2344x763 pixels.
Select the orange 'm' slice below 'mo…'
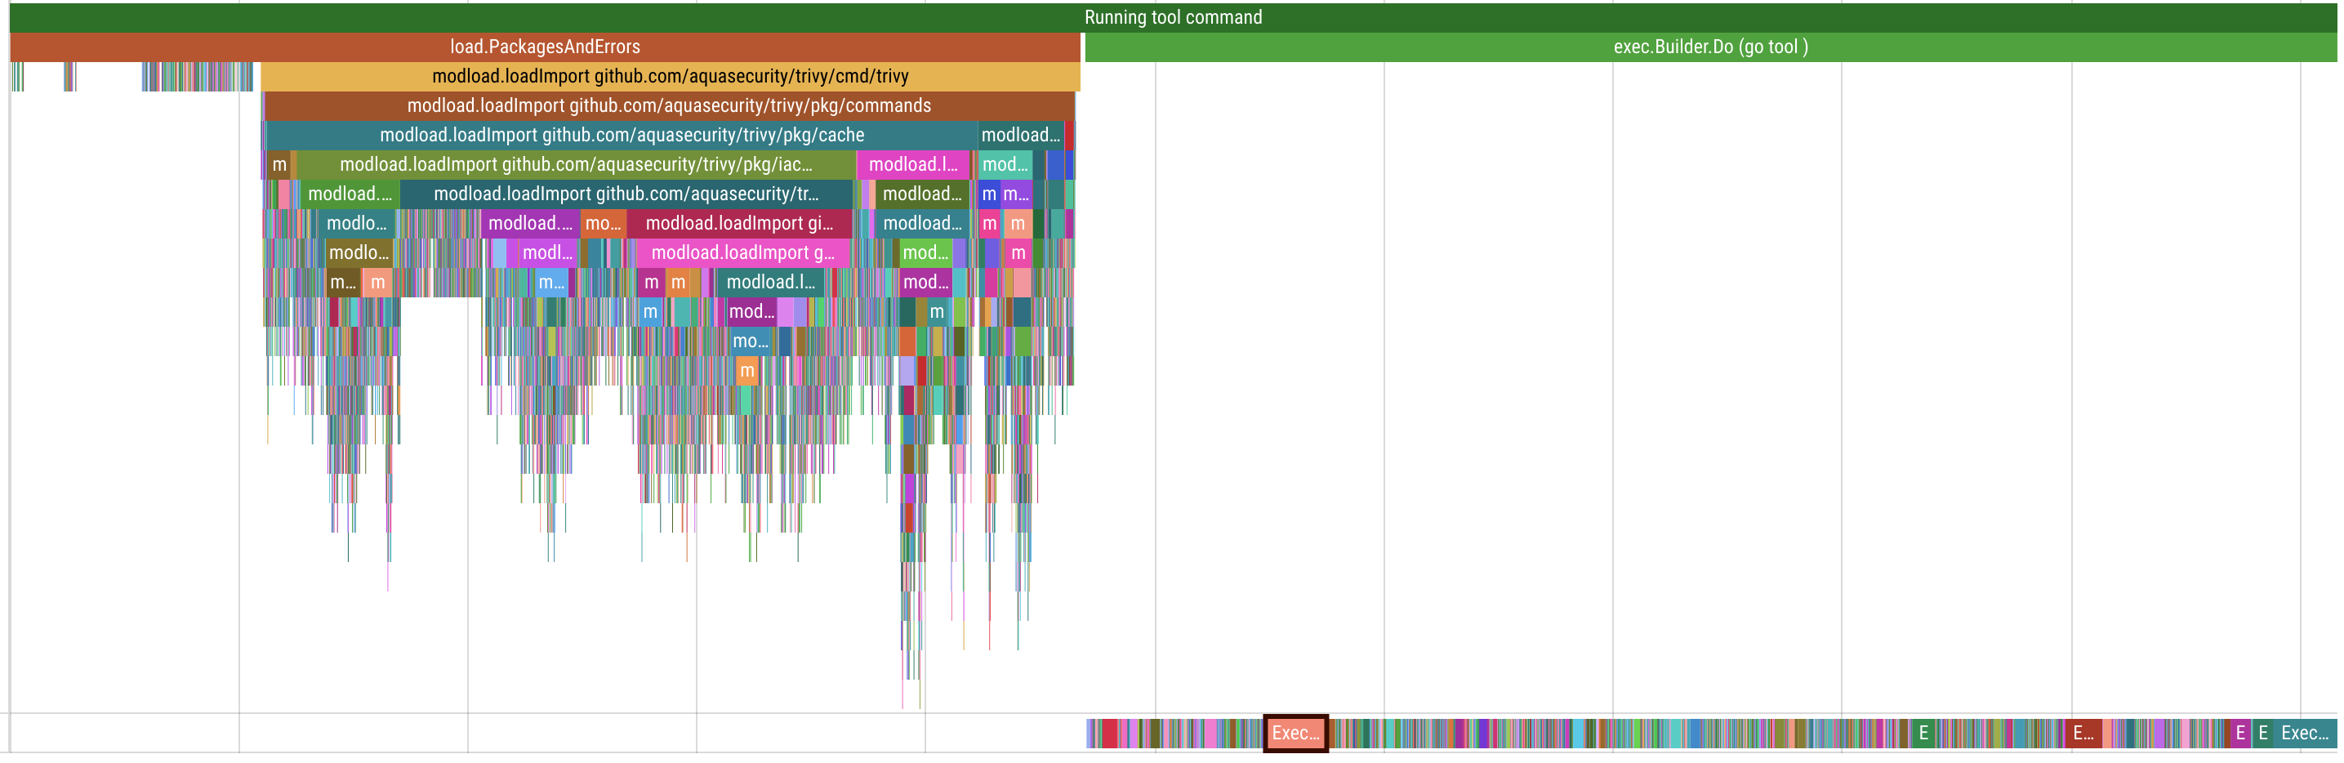coord(747,371)
